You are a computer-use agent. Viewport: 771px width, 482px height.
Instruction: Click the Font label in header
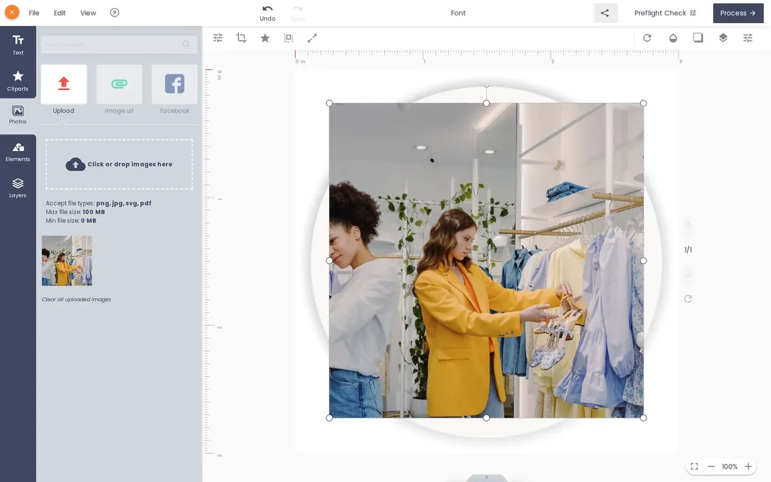(458, 13)
